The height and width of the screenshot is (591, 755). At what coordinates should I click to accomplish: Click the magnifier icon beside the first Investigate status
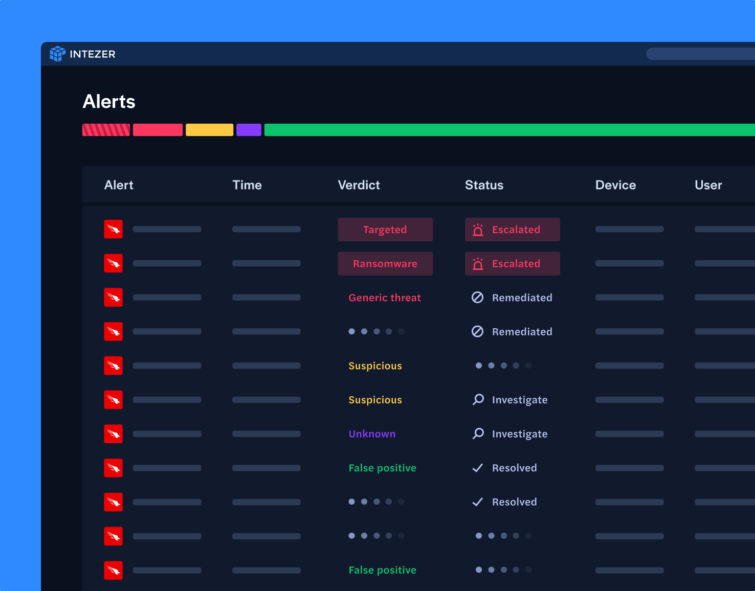tap(478, 400)
